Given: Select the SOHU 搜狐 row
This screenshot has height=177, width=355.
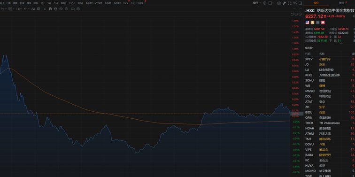Looking at the screenshot, I should (x=330, y=80).
